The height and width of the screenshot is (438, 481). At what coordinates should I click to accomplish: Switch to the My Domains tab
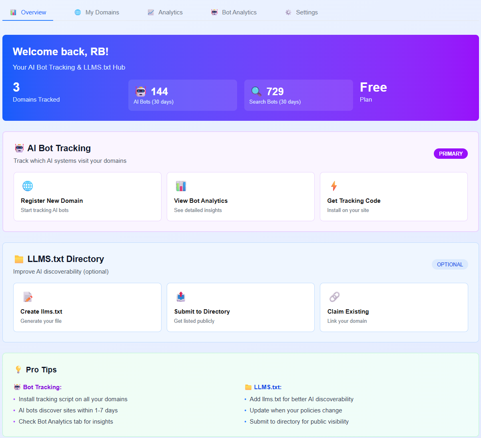click(x=97, y=12)
